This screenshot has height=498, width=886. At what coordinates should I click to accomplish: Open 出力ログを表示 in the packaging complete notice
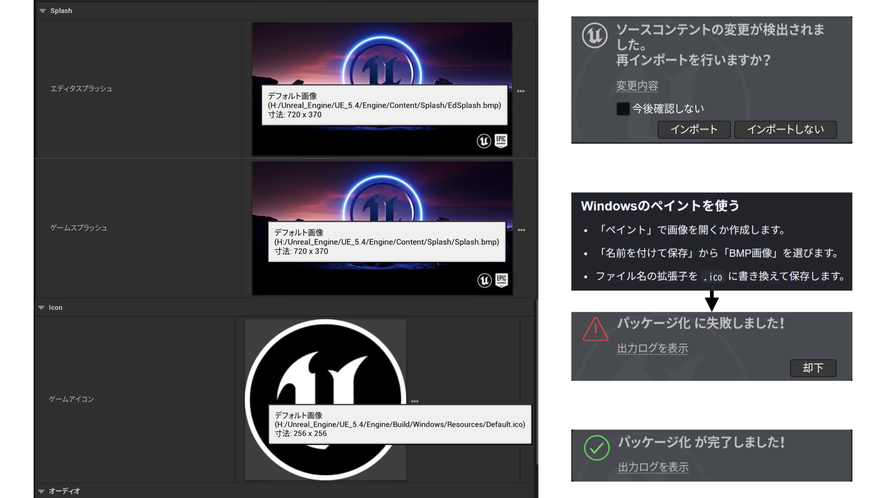pos(653,467)
